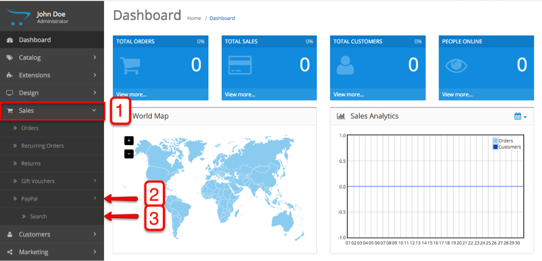This screenshot has width=542, height=261.
Task: Open the Search item under PayPal
Action: coord(38,216)
